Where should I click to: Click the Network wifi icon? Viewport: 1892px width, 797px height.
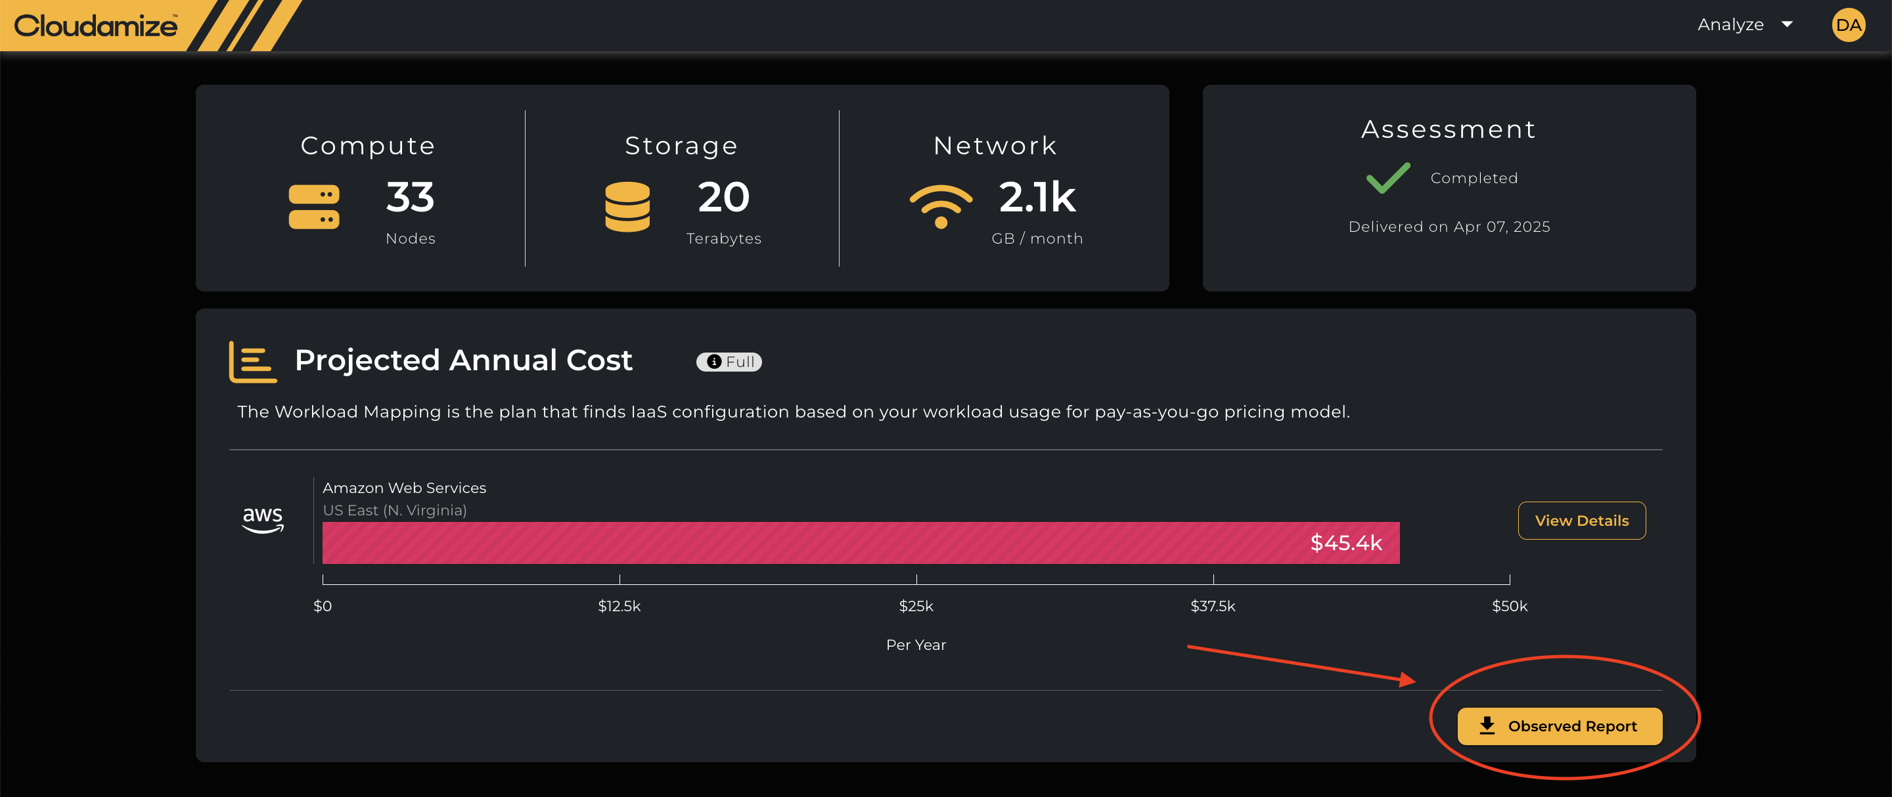(x=940, y=205)
